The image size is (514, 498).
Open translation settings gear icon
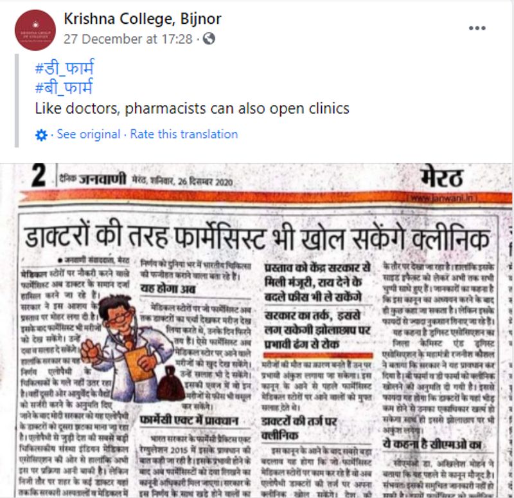(x=41, y=135)
